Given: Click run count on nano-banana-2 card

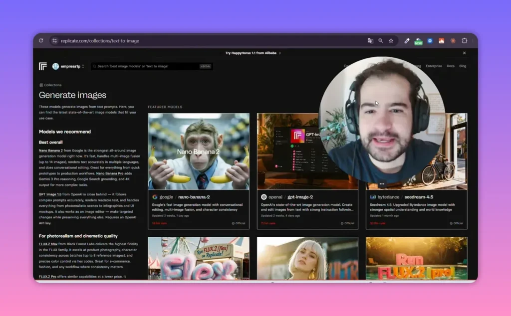Looking at the screenshot, I should click(159, 223).
